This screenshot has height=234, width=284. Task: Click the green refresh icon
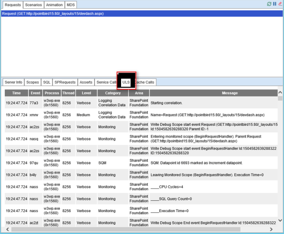(269, 4)
